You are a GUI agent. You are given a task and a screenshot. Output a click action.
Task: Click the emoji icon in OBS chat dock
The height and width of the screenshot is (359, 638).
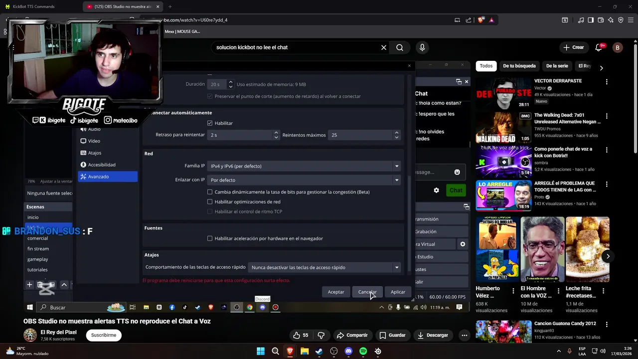click(457, 172)
